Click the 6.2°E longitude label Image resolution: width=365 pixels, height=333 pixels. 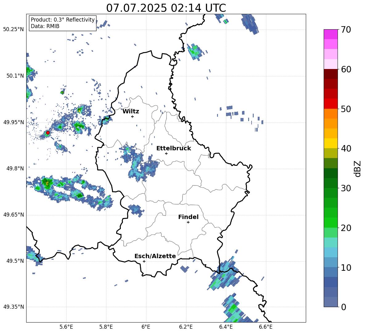pyautogui.click(x=186, y=327)
